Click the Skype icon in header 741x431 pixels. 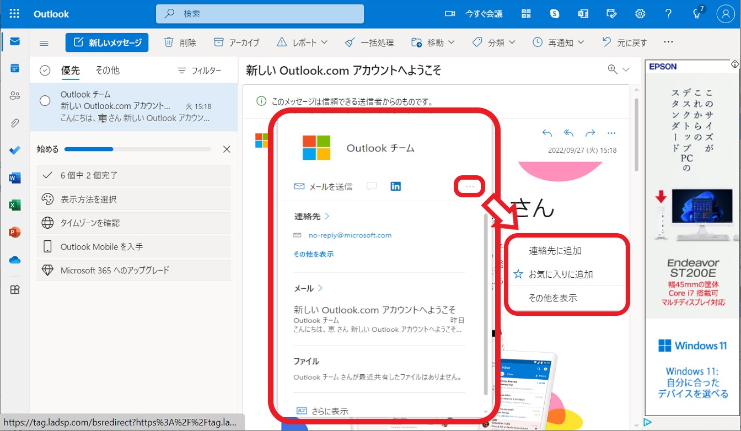[x=555, y=14]
